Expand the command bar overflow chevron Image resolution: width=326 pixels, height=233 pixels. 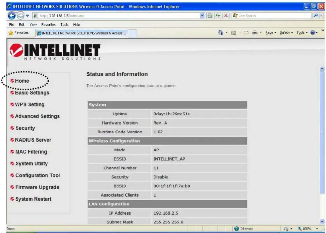tap(322, 30)
